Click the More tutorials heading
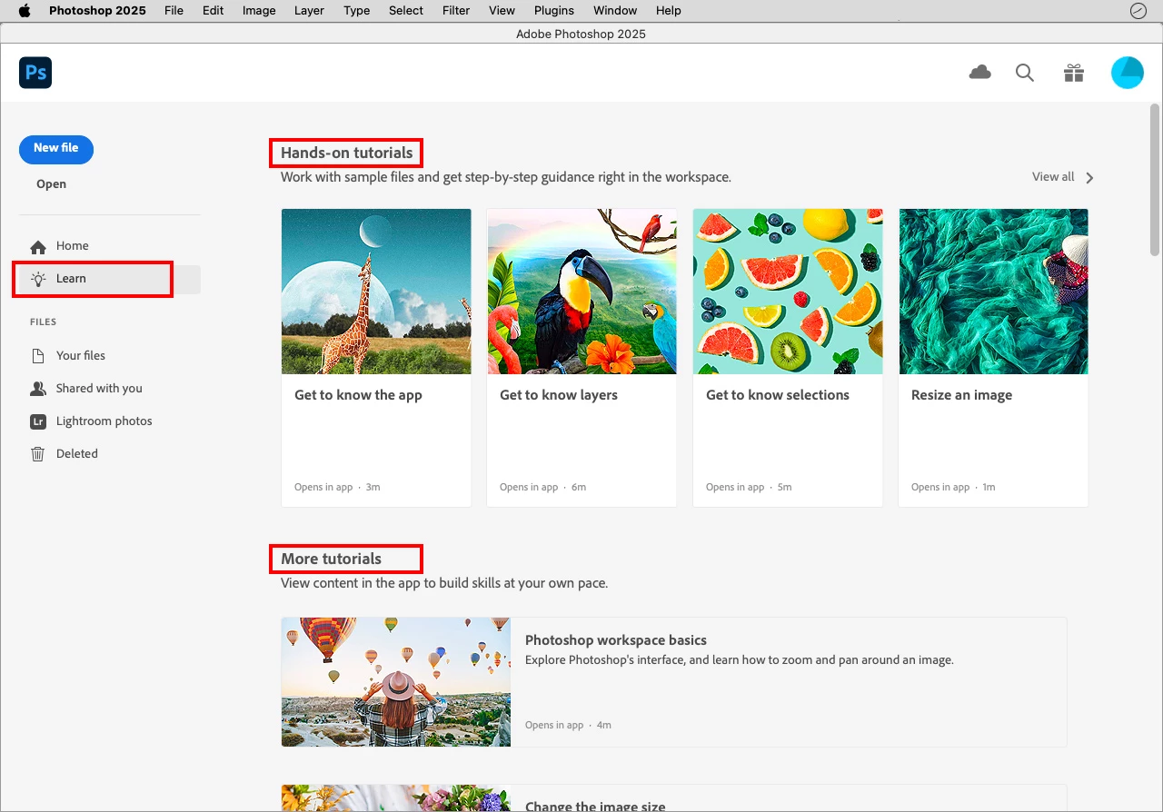Screen dimensions: 1163x812 (x=331, y=559)
